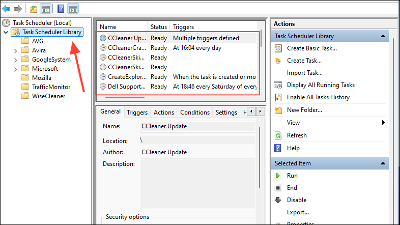Image resolution: width=400 pixels, height=225 pixels.
Task: Click Enable All Tasks History
Action: [318, 97]
